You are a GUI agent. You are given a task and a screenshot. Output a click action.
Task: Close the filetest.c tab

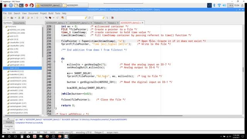tap(118, 23)
